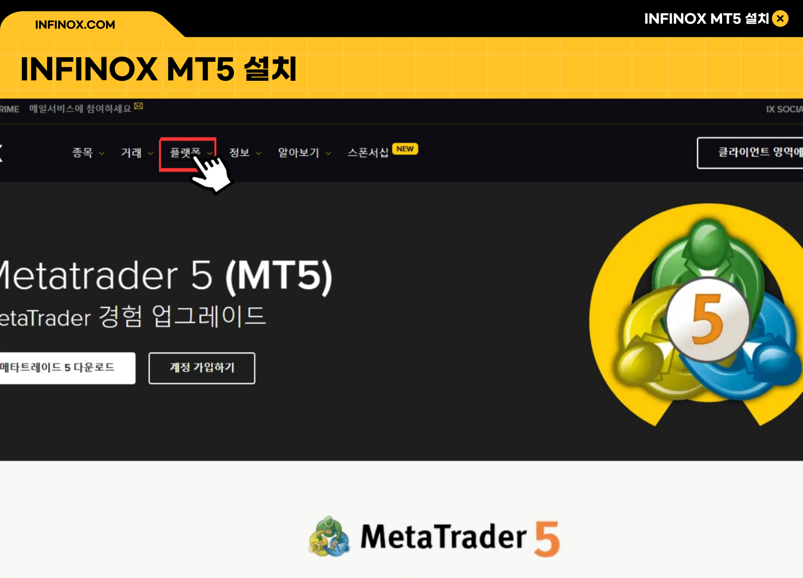Click the NEW badge next to 스폰서십
The width and height of the screenshot is (803, 578).
[405, 149]
